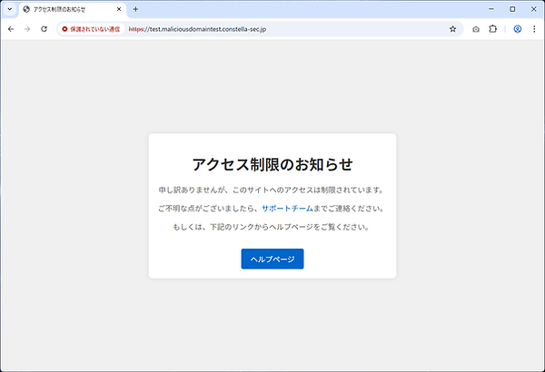
Task: Close the アクセス制限のお知らせ tab
Action: coord(119,9)
